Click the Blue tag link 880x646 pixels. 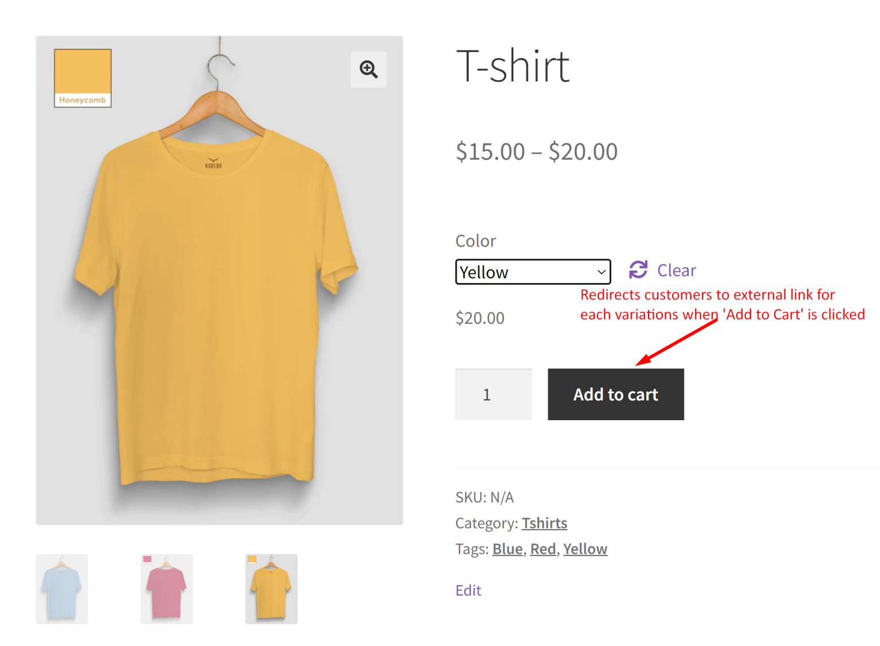point(507,549)
